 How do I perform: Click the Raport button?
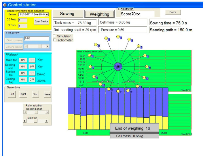coord(173,12)
